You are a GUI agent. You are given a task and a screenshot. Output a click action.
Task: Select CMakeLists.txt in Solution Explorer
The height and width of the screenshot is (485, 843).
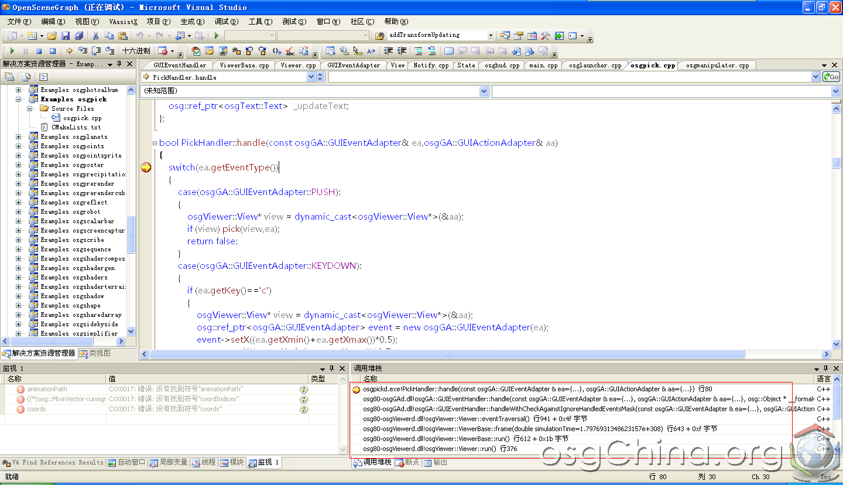(76, 127)
